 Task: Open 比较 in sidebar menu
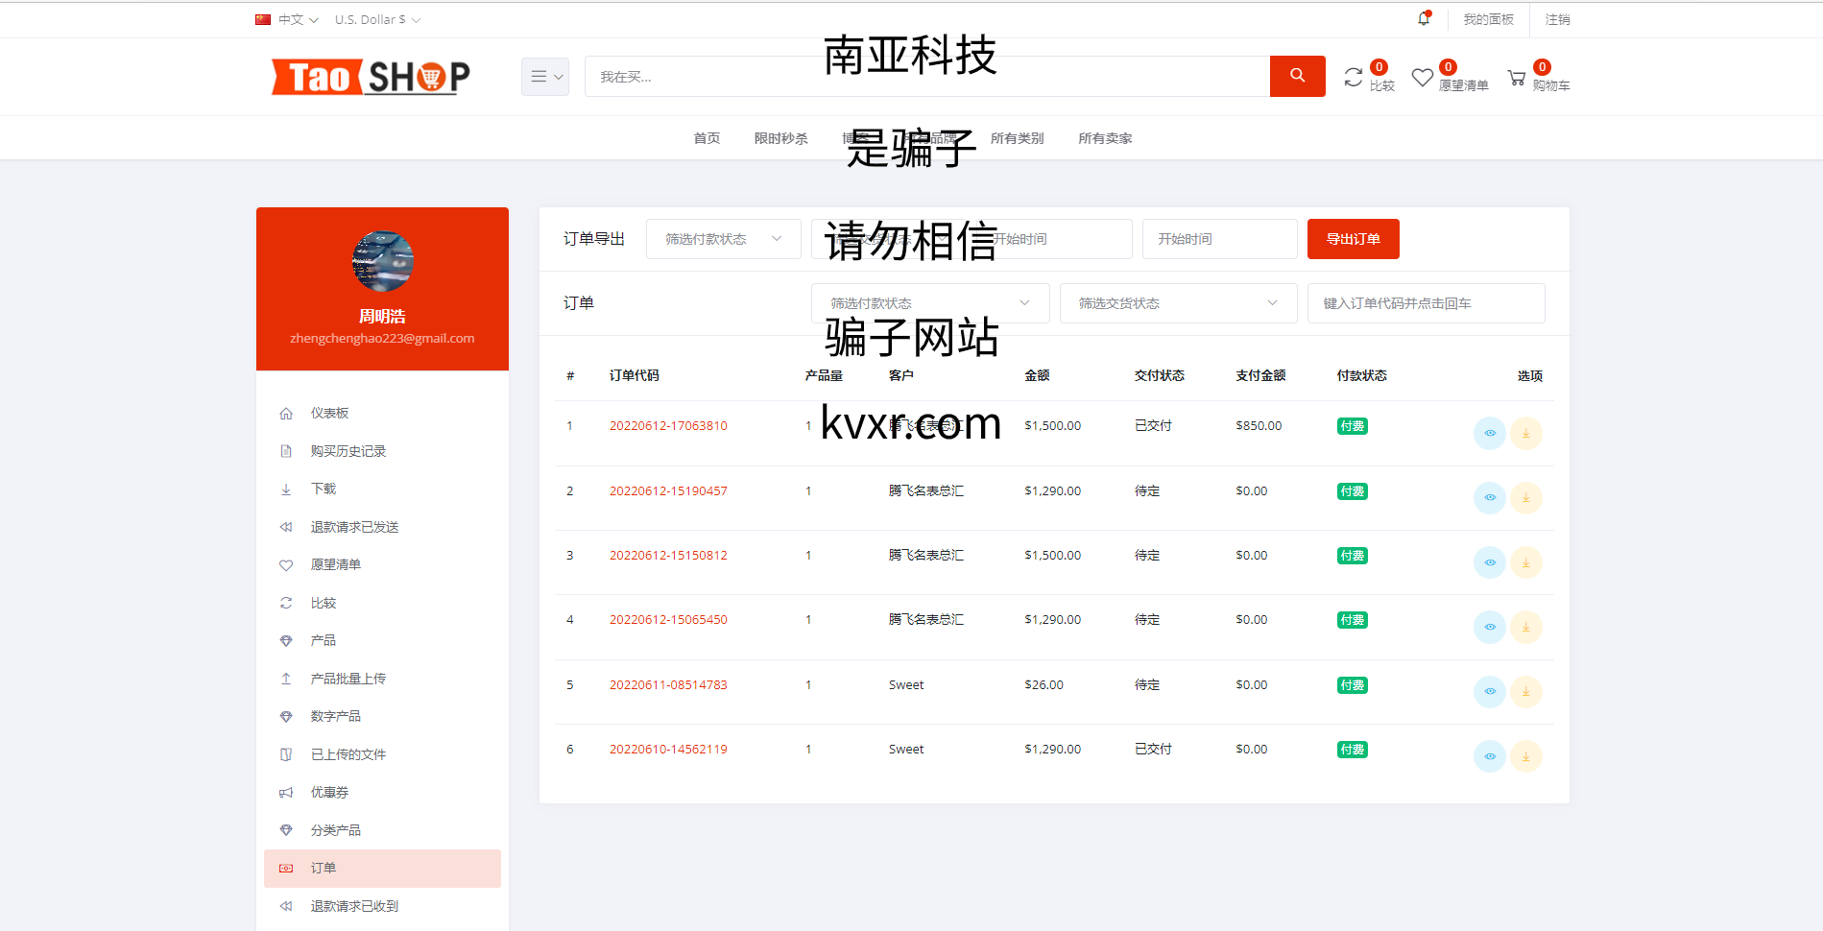tap(382, 603)
